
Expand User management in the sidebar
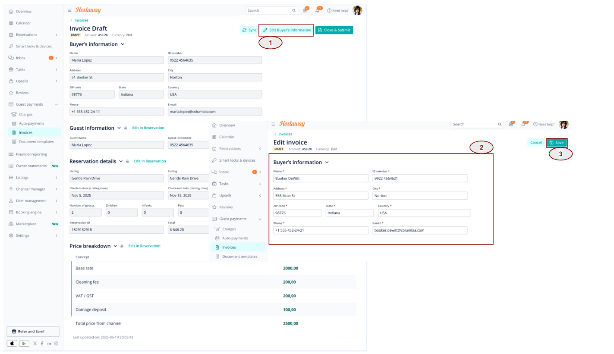point(56,200)
